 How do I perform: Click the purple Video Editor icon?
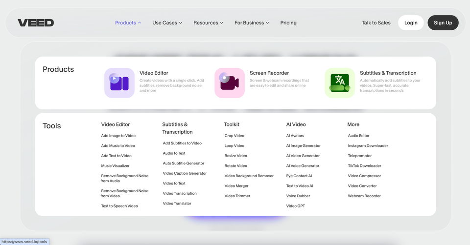pos(119,83)
